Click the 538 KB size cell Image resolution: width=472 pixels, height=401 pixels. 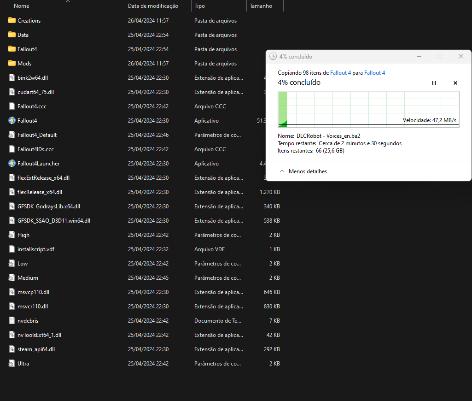(272, 220)
